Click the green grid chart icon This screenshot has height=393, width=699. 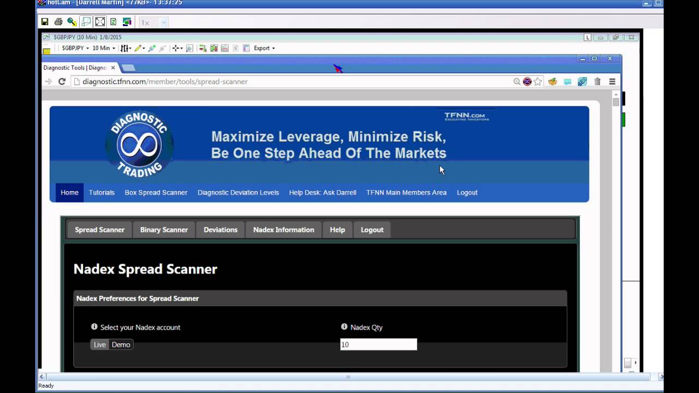pos(214,48)
